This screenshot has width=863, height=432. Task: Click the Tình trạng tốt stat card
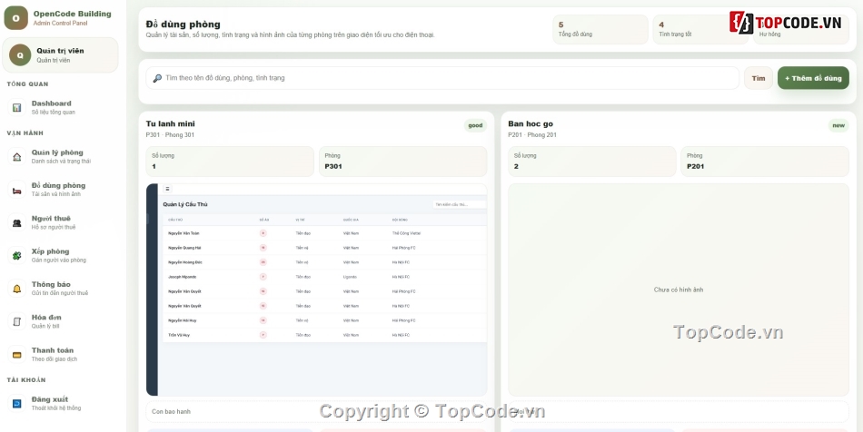pos(700,29)
